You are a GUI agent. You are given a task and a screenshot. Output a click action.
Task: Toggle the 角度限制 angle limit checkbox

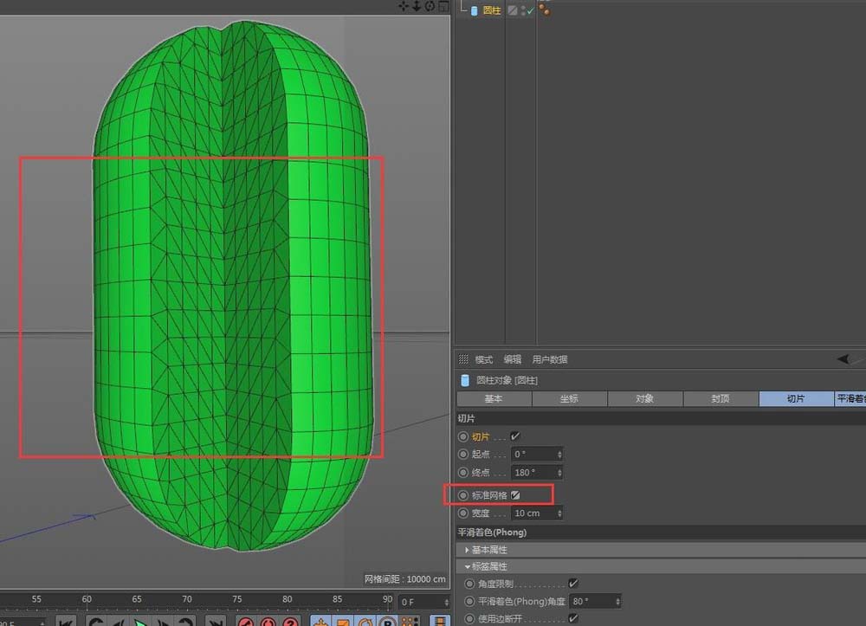tap(573, 584)
